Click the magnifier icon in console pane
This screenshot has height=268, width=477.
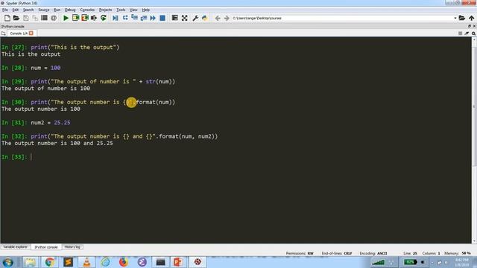pos(474,33)
